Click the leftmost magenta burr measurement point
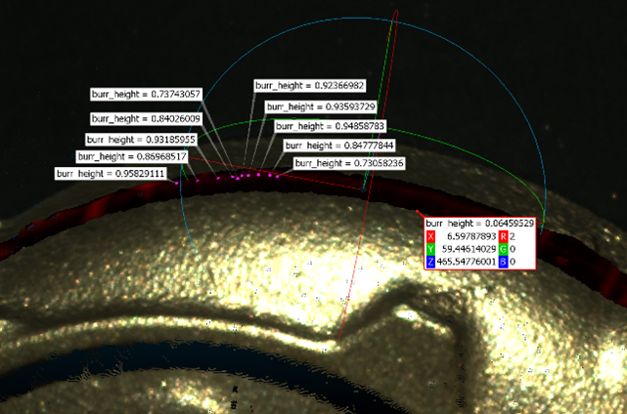The image size is (627, 414). [177, 183]
